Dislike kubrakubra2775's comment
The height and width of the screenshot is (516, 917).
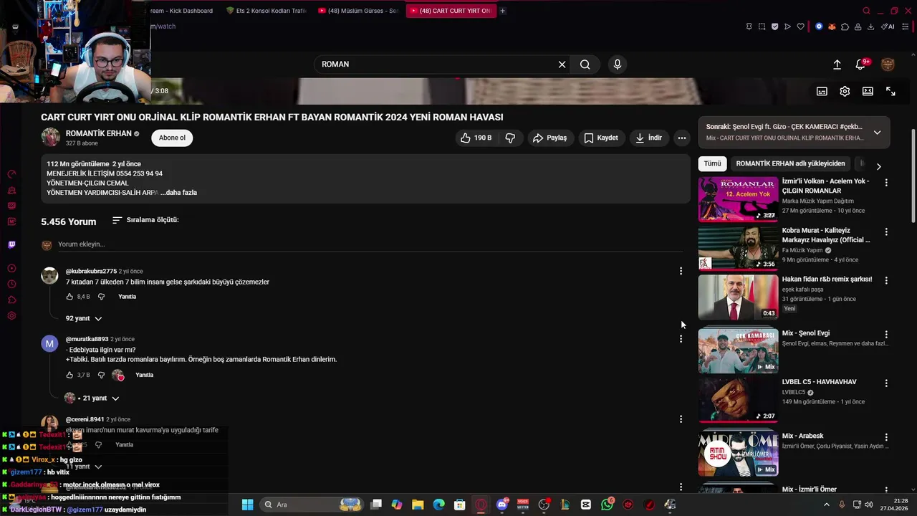pyautogui.click(x=101, y=297)
